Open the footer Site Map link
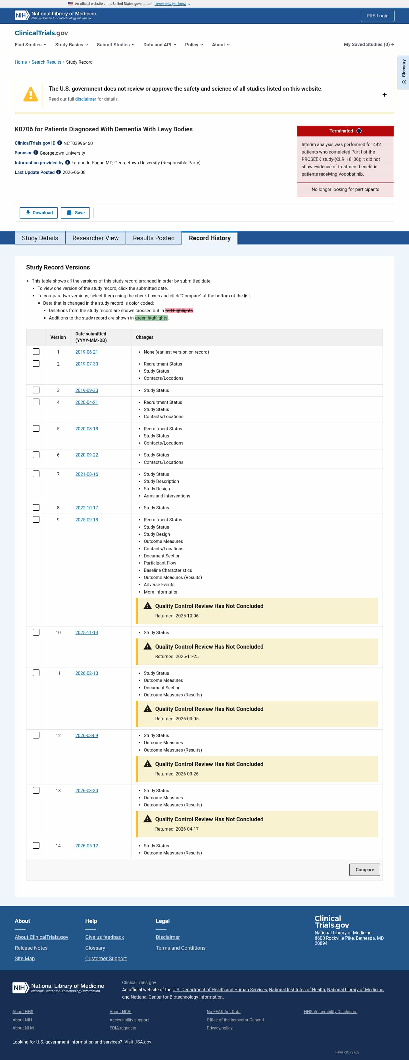Image resolution: width=409 pixels, height=1060 pixels. tap(25, 958)
